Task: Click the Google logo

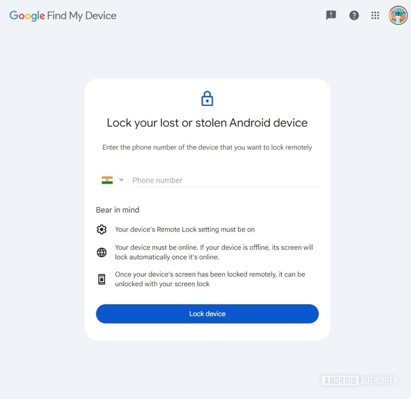Action: (x=27, y=16)
